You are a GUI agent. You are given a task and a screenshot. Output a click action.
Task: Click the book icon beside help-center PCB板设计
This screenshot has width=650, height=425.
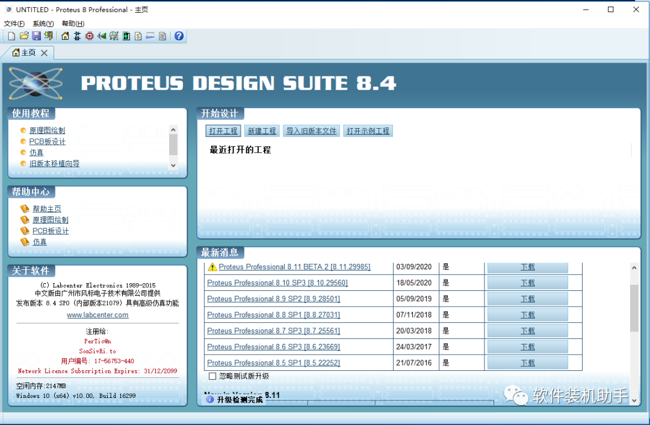coord(25,231)
